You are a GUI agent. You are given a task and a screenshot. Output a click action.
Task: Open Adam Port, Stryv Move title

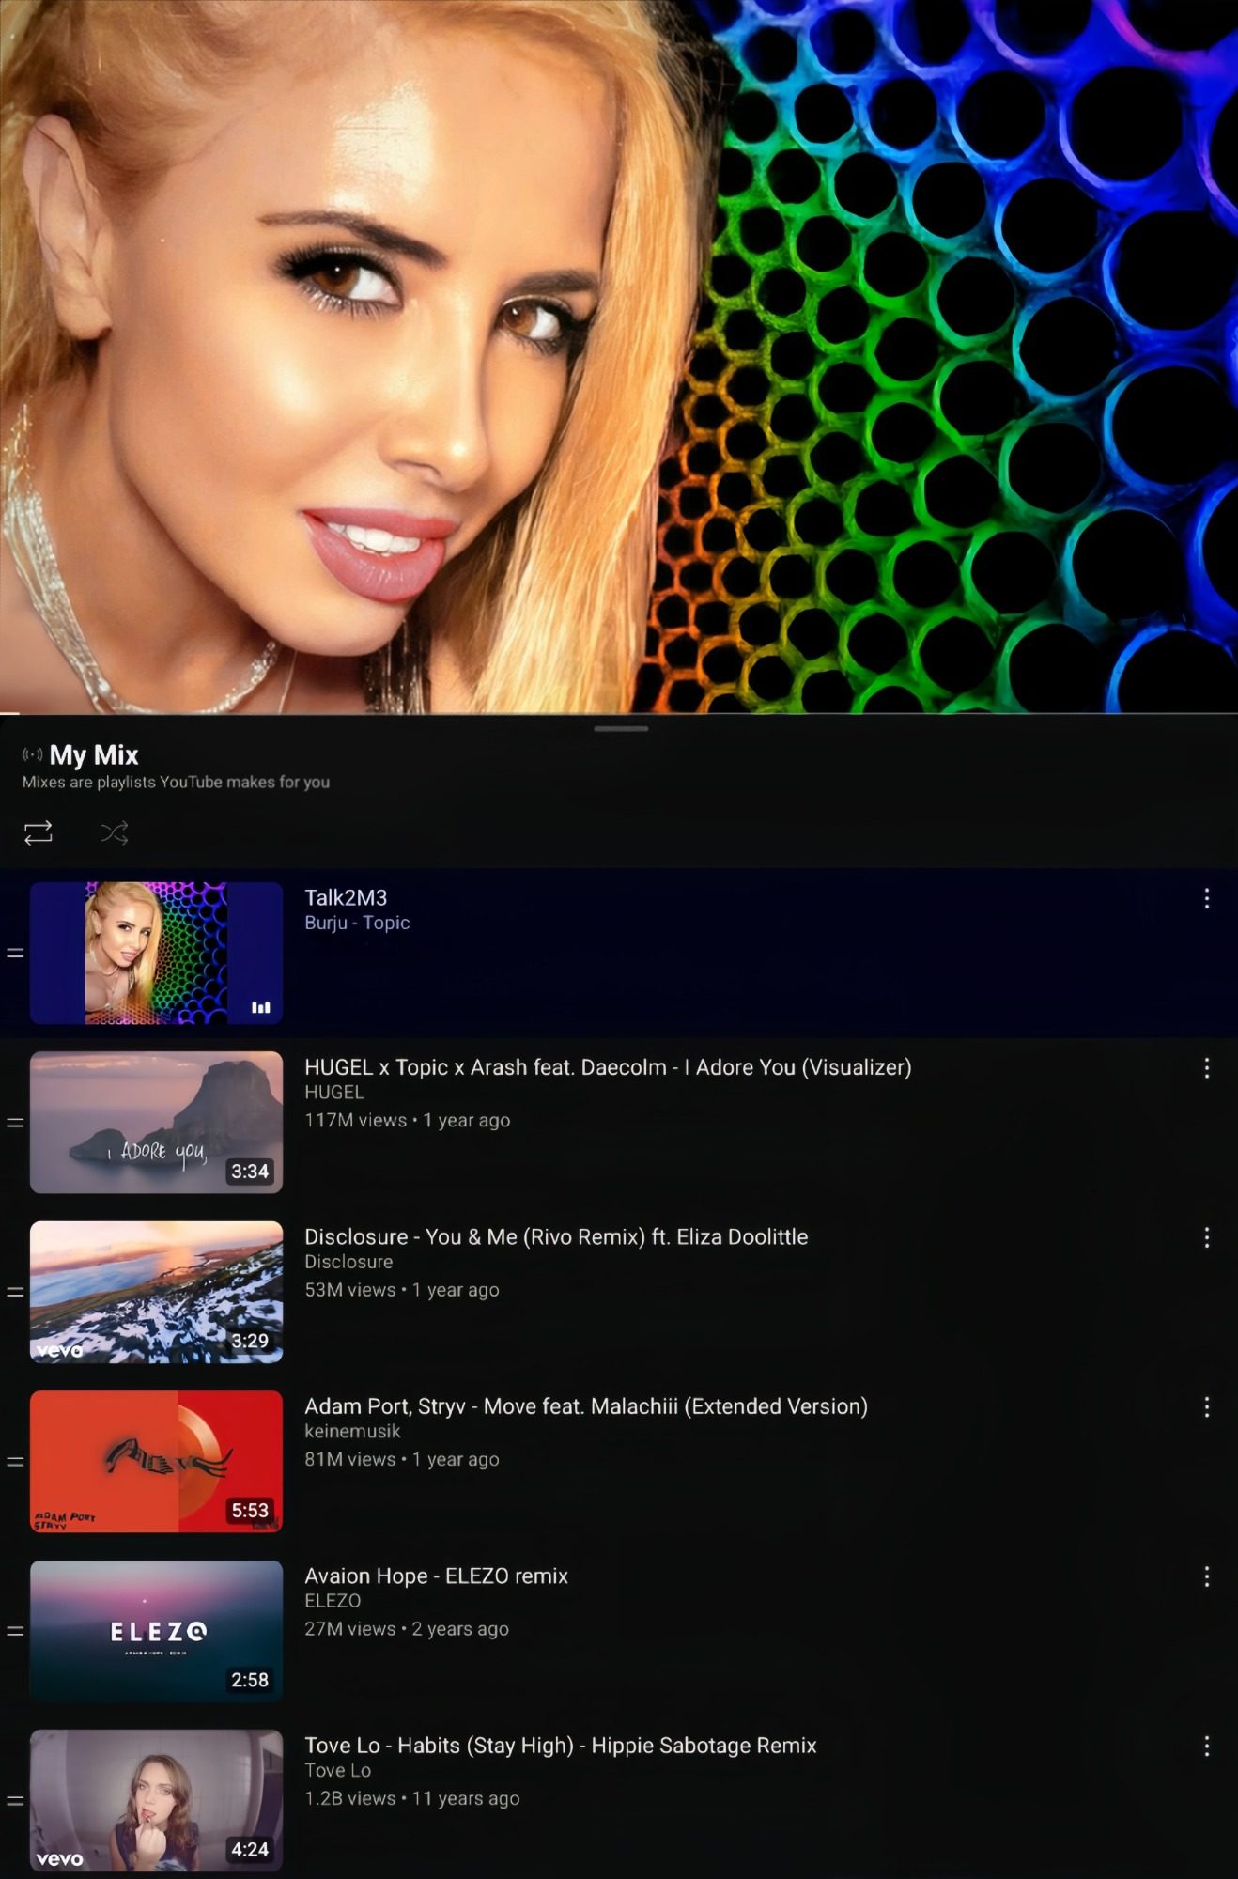(586, 1406)
